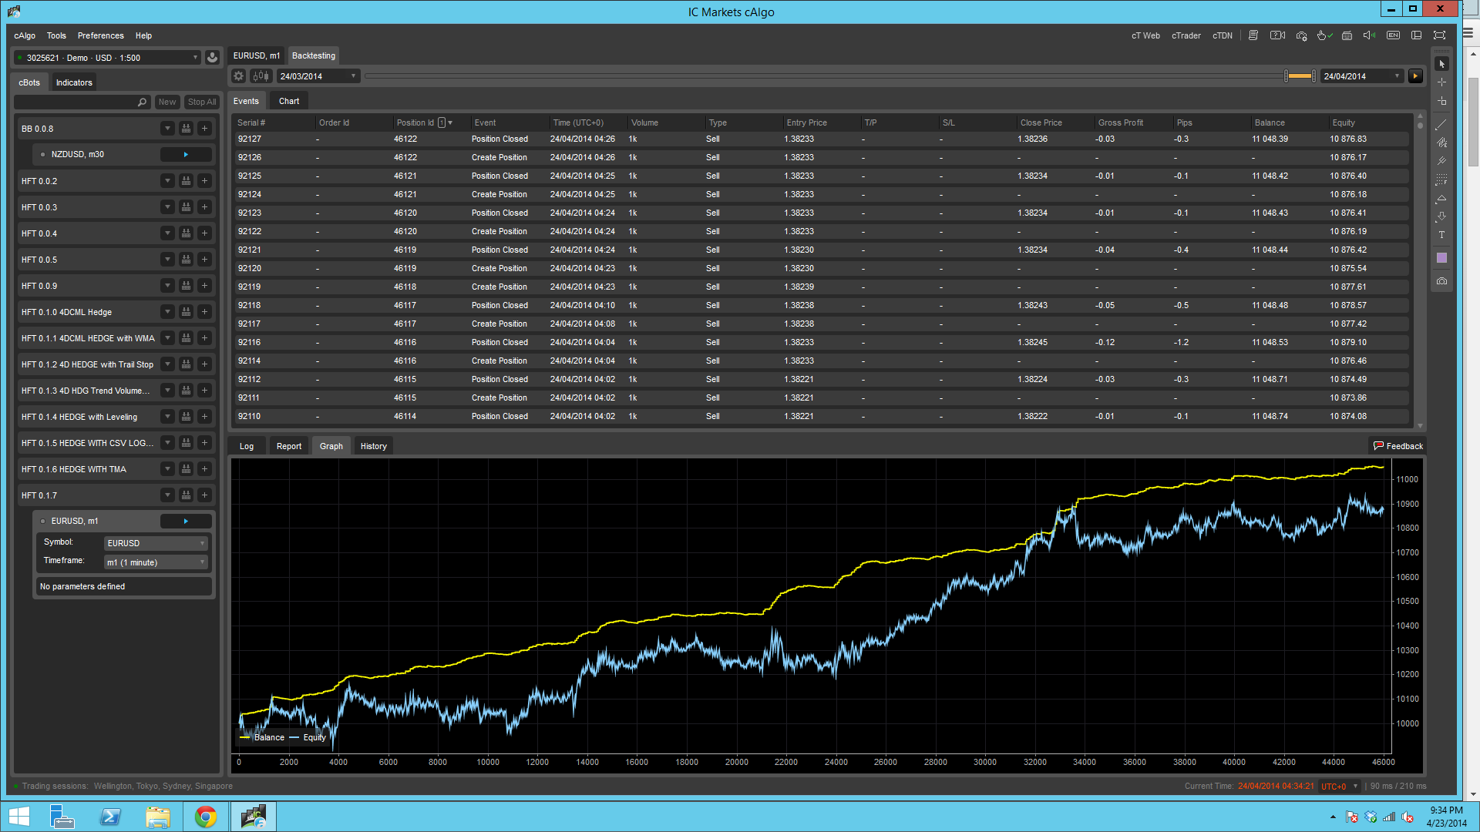This screenshot has width=1480, height=832.
Task: Select the down arrow marker tool
Action: [x=1441, y=216]
